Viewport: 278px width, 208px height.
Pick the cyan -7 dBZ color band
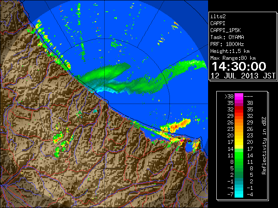click(x=239, y=194)
